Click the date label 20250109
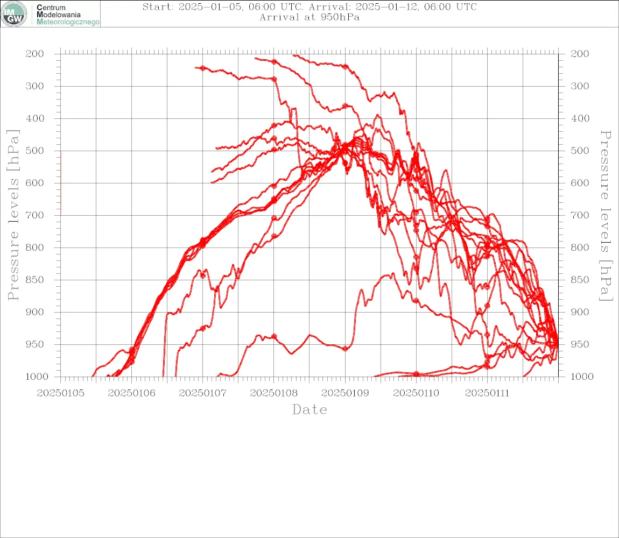 pos(345,393)
